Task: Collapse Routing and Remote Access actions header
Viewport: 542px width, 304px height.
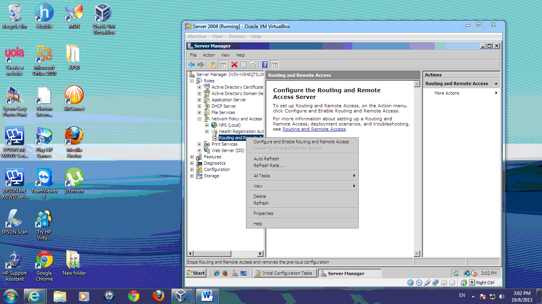Action: (496, 84)
